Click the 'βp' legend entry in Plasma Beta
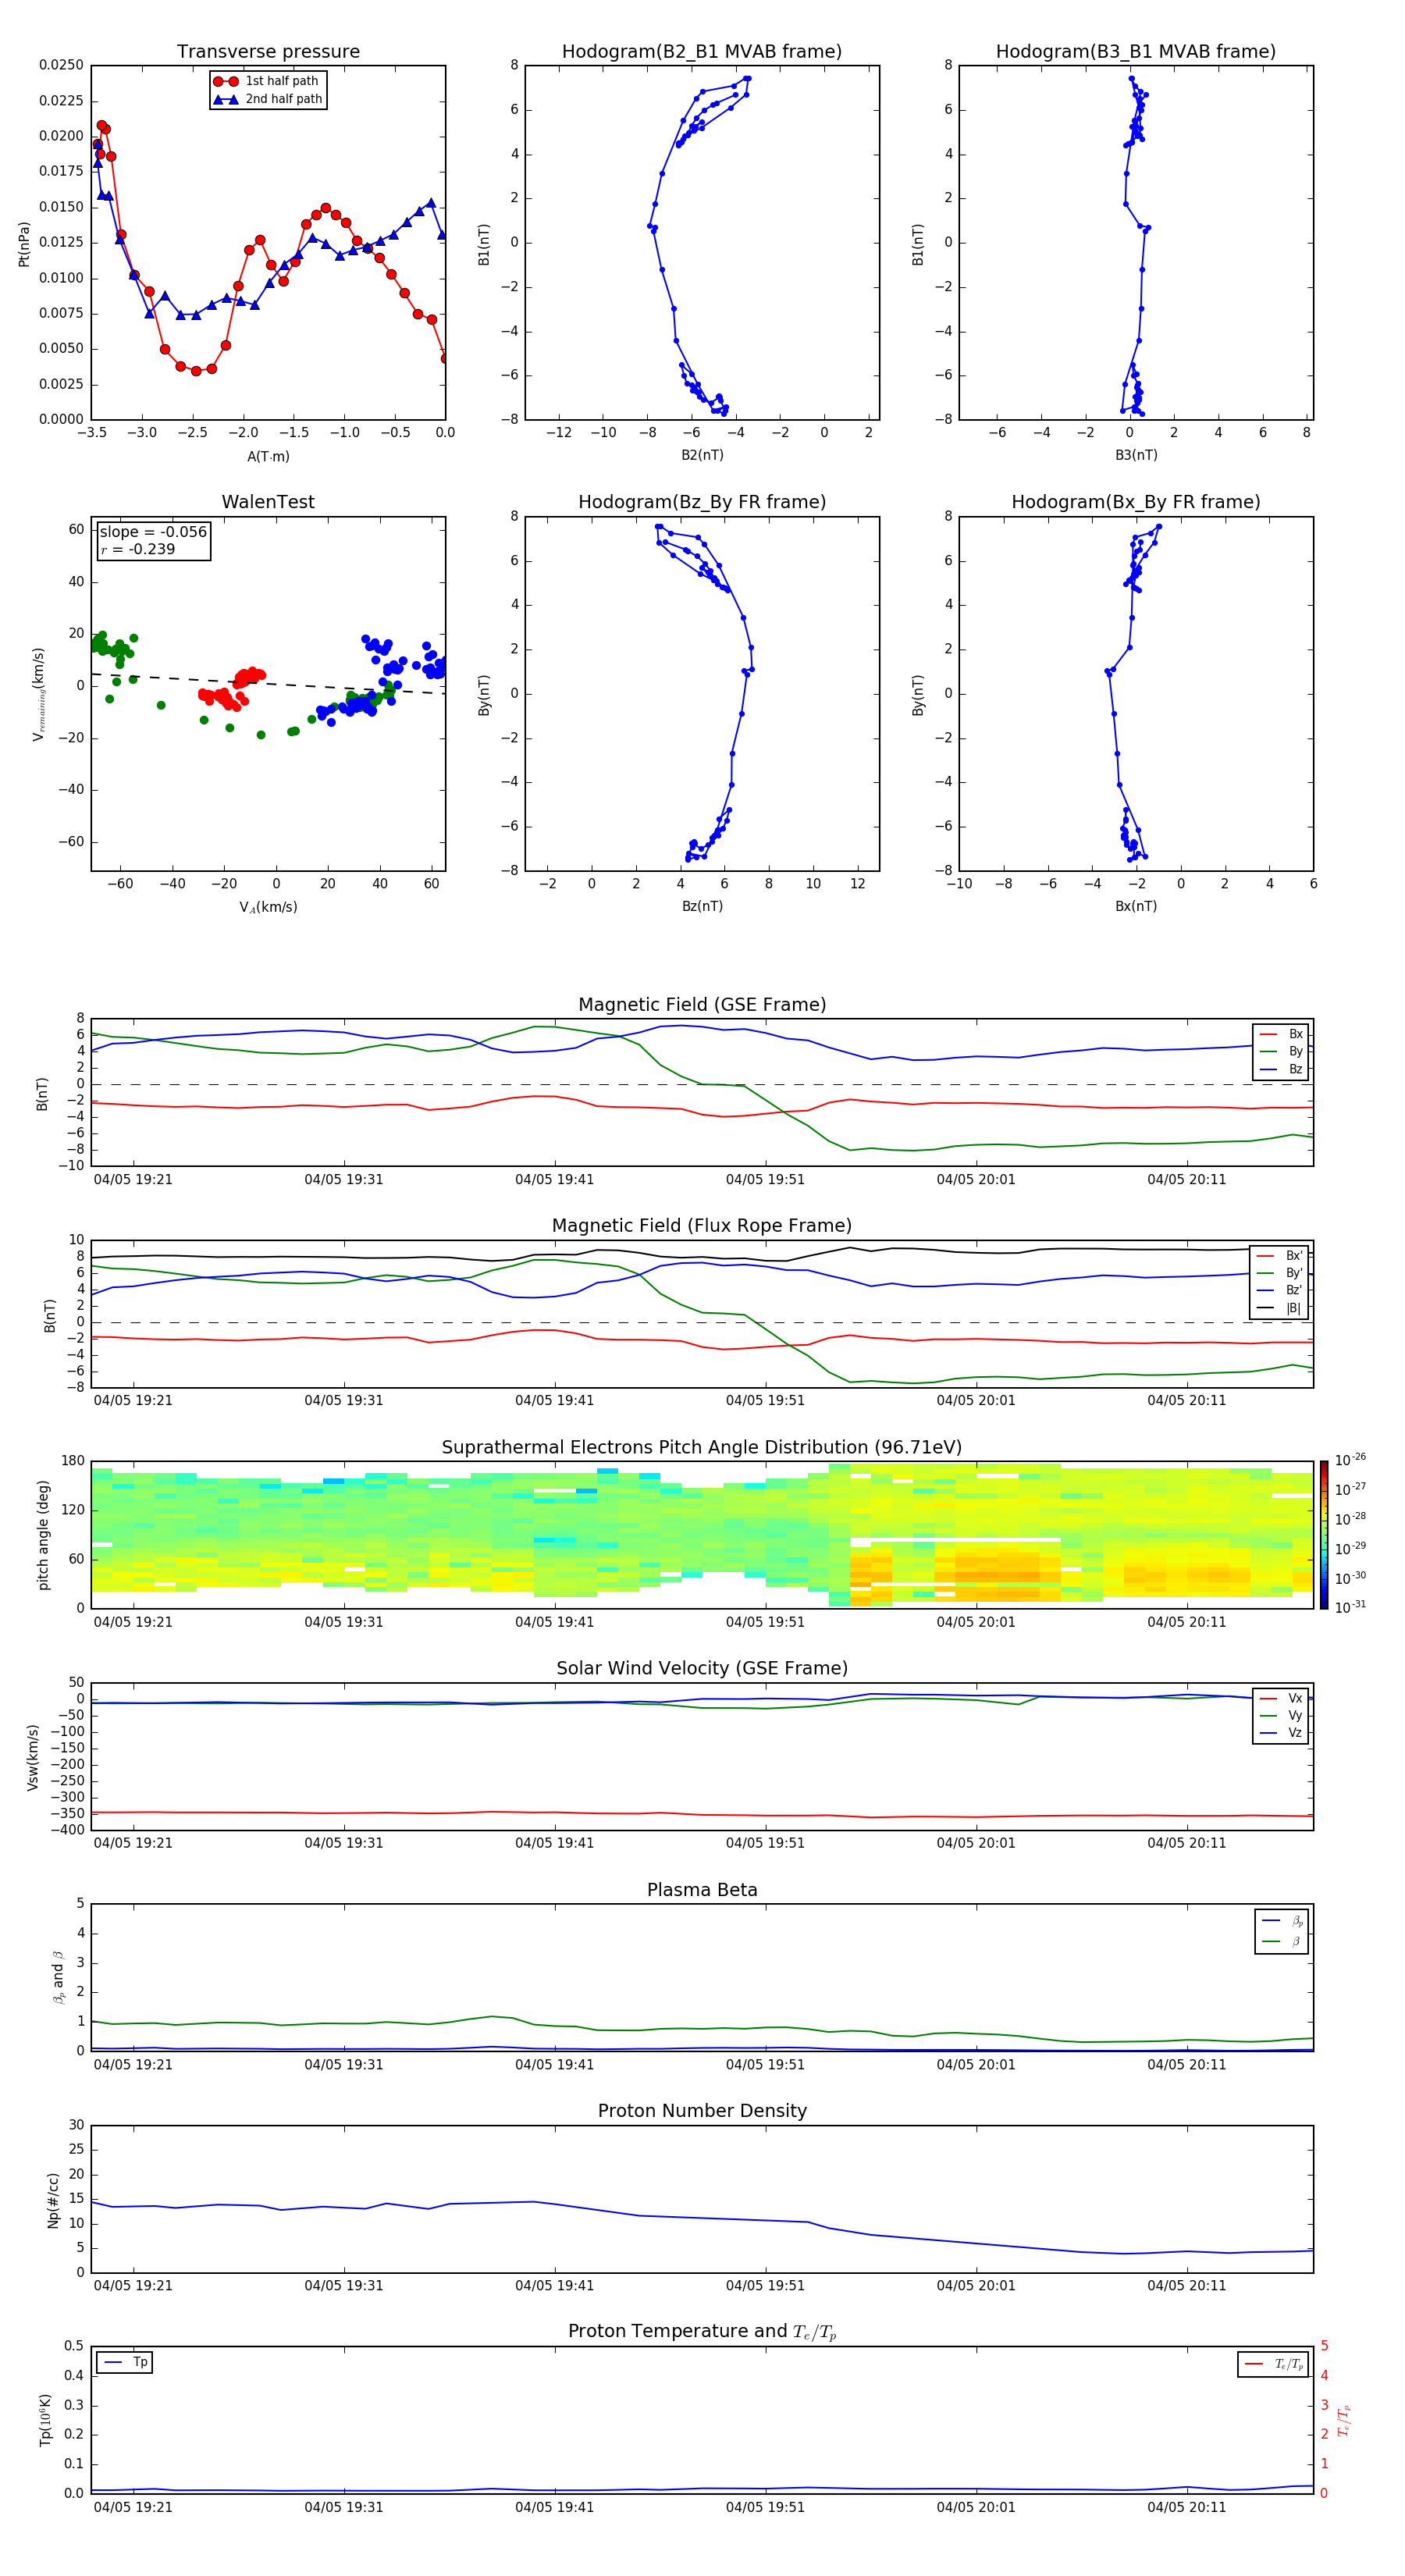This screenshot has width=1405, height=2576. (1283, 1921)
